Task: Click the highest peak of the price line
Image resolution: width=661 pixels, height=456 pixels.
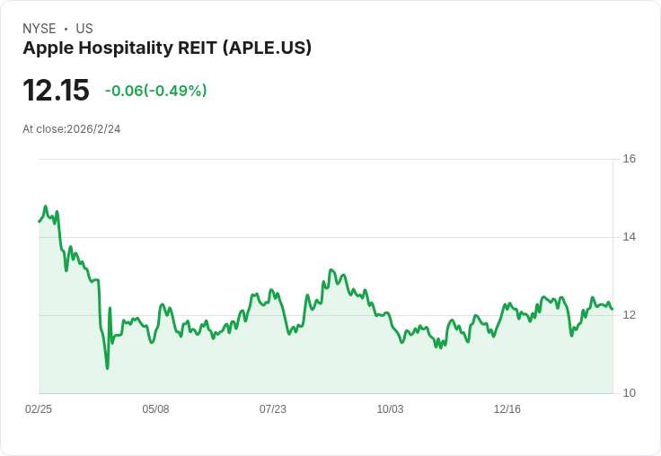Action: tap(45, 206)
